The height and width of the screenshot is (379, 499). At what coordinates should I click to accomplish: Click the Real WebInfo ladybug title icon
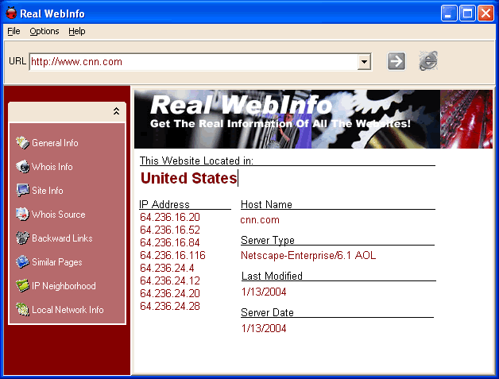(11, 13)
